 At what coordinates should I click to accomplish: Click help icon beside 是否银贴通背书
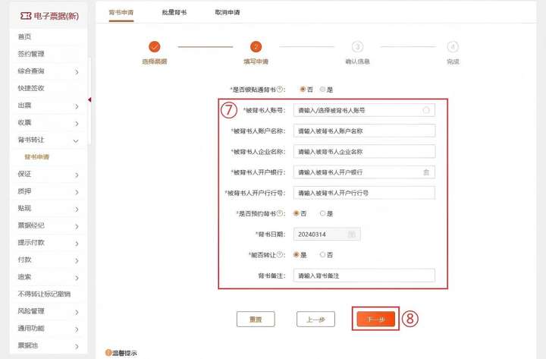279,90
